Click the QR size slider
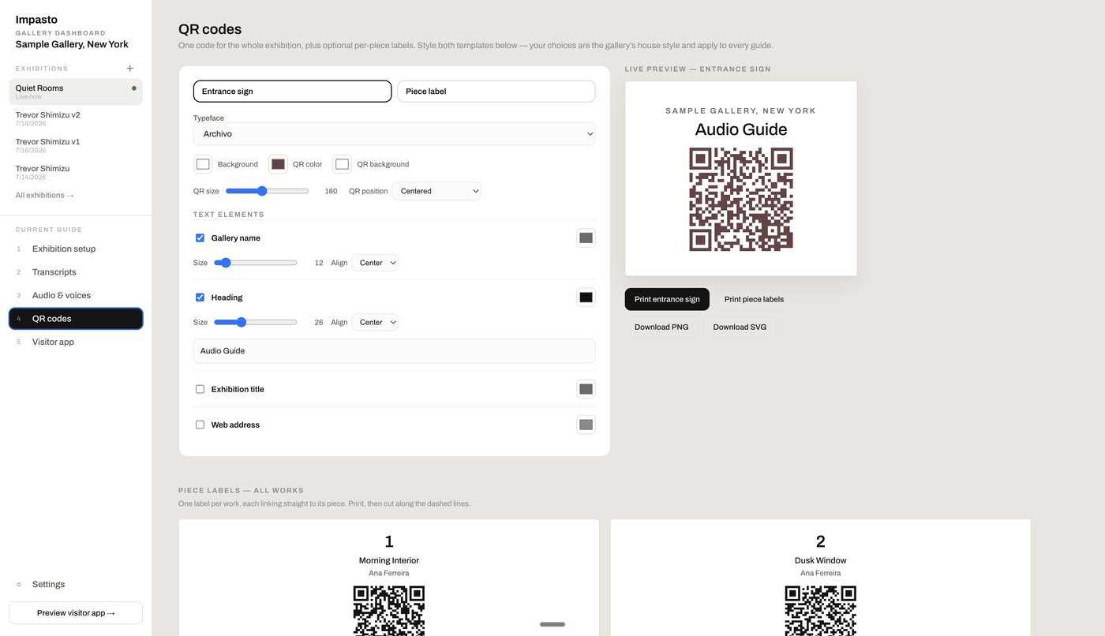 point(267,191)
